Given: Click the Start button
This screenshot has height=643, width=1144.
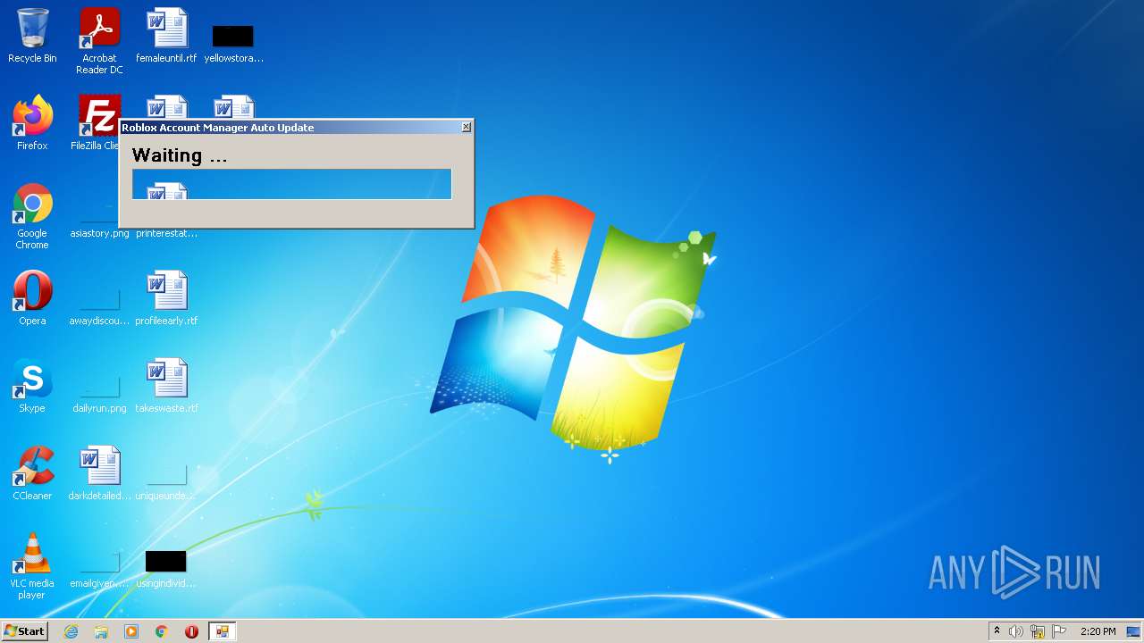Looking at the screenshot, I should tap(25, 631).
